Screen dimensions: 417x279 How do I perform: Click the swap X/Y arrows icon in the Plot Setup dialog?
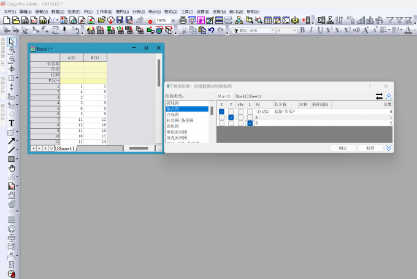[x=379, y=96]
